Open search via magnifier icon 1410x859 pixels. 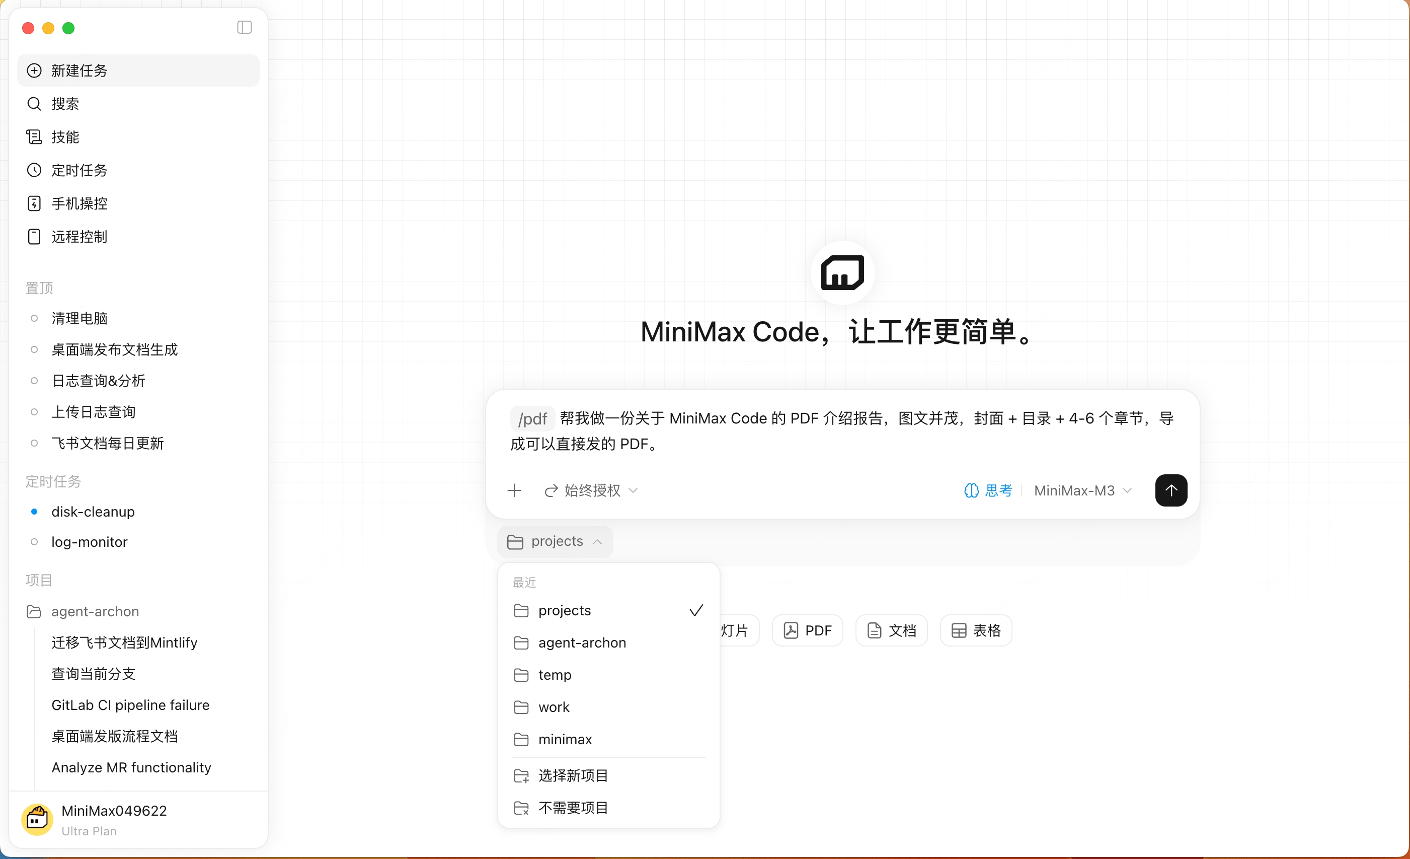tap(34, 104)
